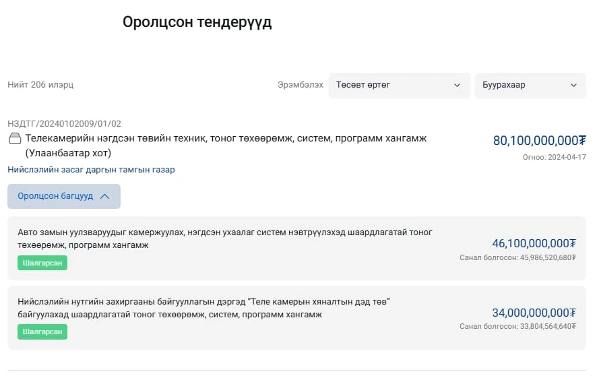
Task: Click the Огноо: 2024-04-17 date text
Action: 554,157
